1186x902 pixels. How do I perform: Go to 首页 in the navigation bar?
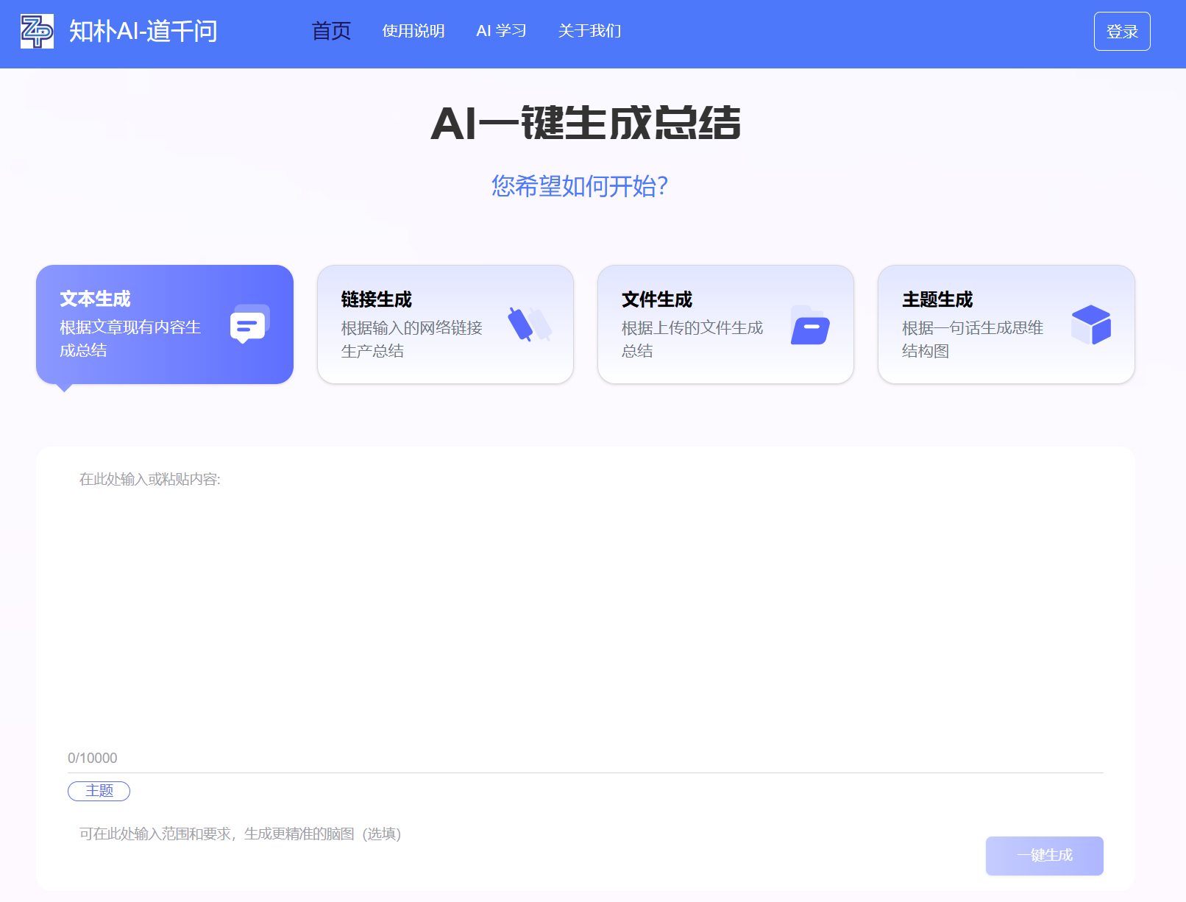[330, 31]
